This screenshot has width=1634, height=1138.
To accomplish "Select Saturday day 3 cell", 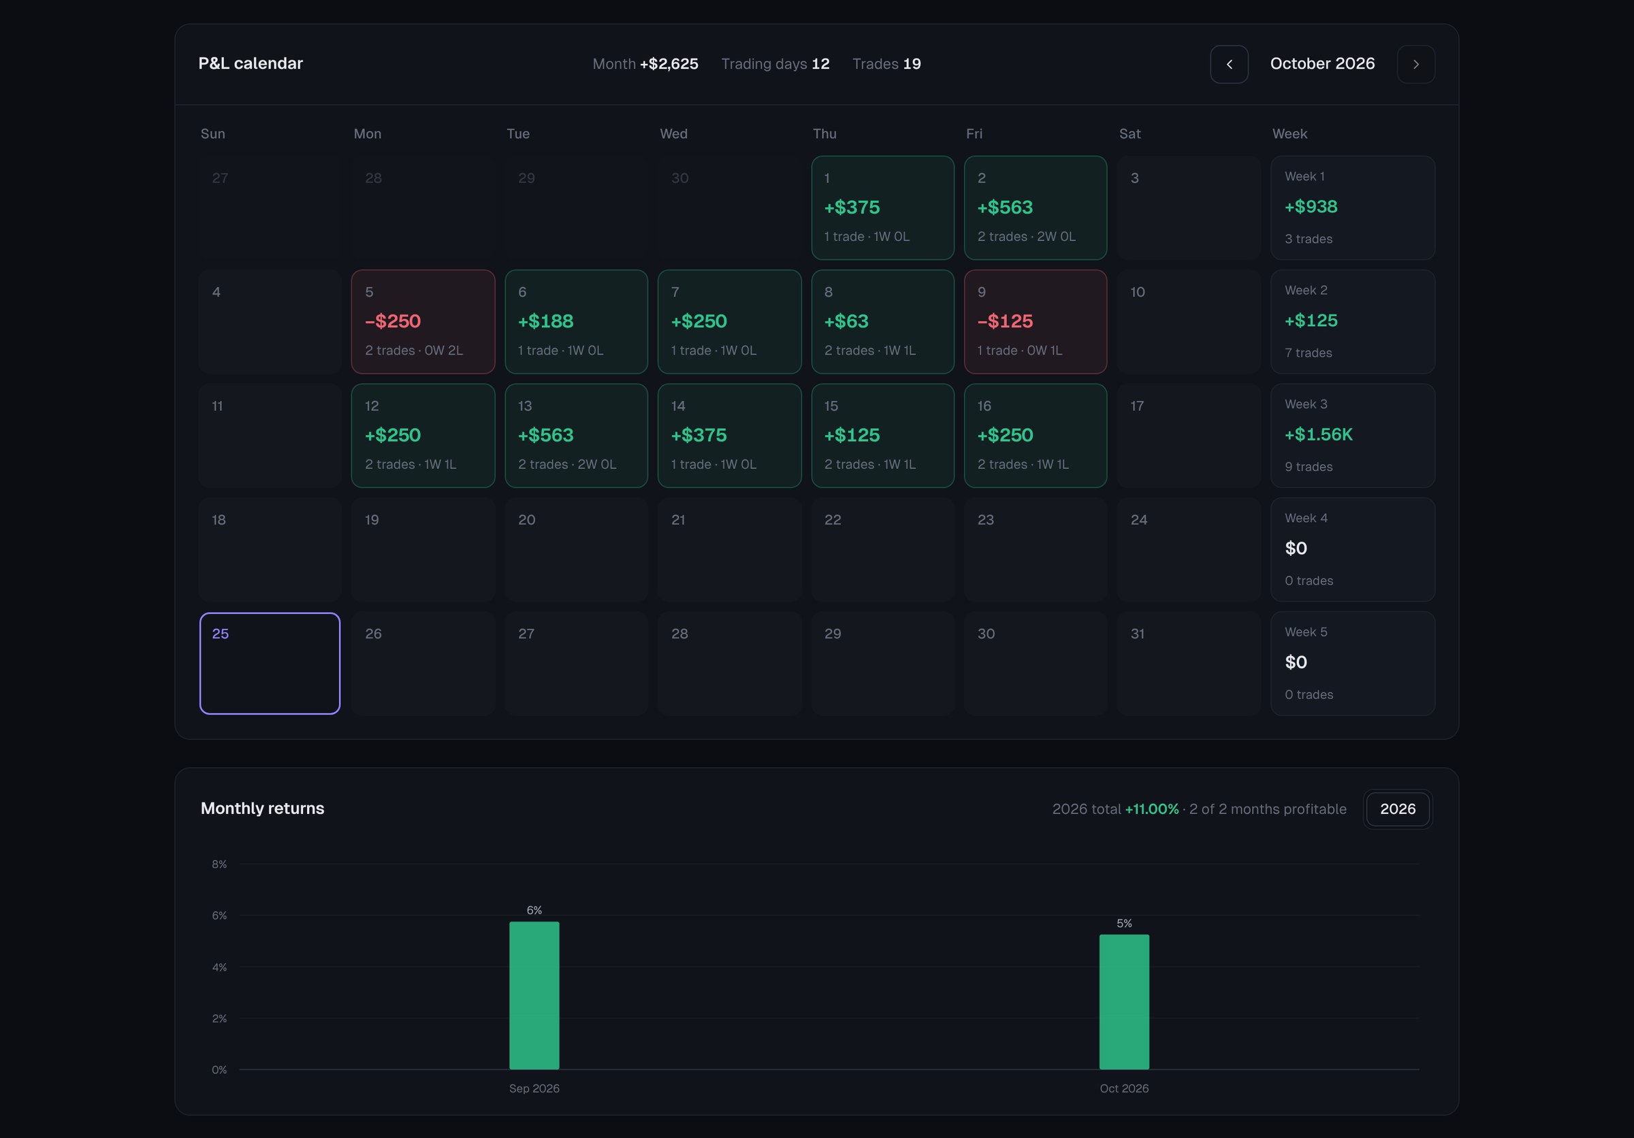I will click(1189, 208).
